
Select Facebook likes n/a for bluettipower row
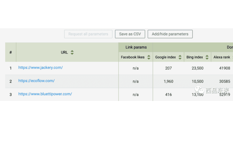coord(135,95)
